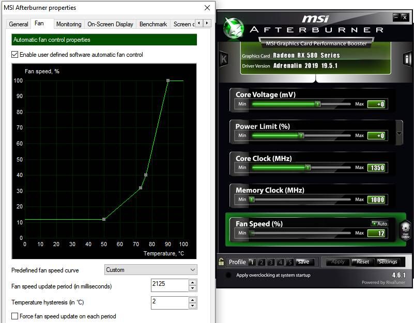This screenshot has width=414, height=323.
Task: Click the Fan Speed 12 value box
Action: pyautogui.click(x=377, y=233)
